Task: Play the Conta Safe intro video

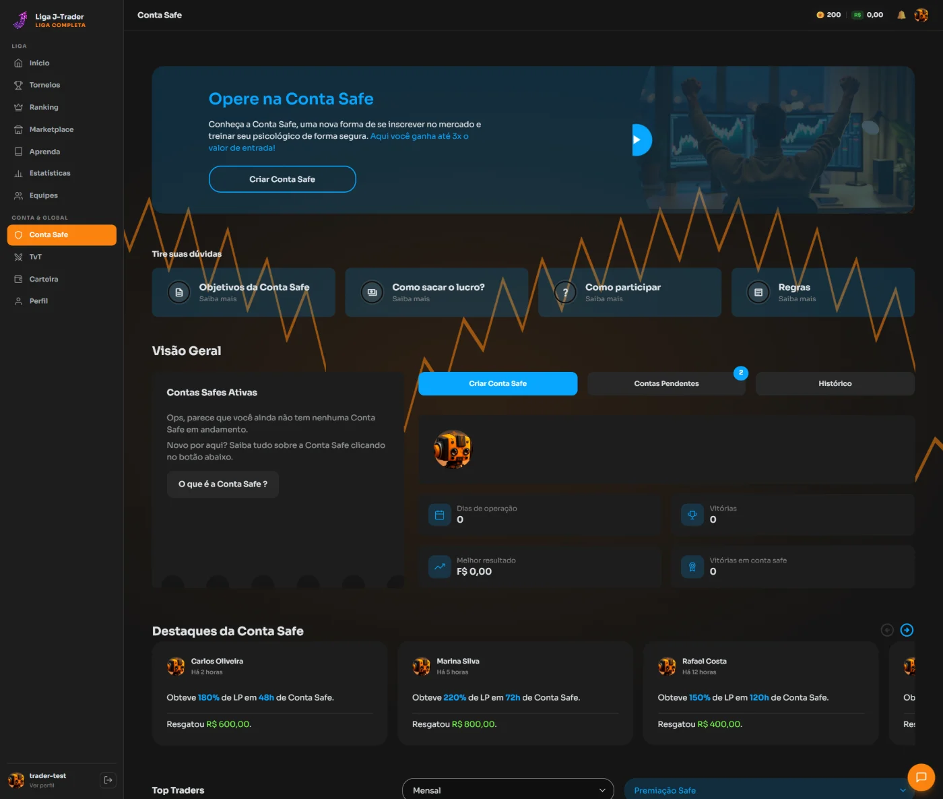Action: (x=641, y=140)
